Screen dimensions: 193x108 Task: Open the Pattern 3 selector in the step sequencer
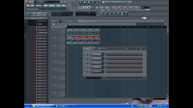104,48
